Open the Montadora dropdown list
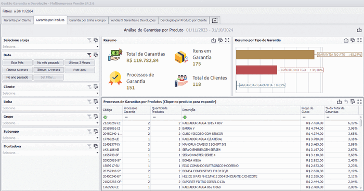 point(50,153)
